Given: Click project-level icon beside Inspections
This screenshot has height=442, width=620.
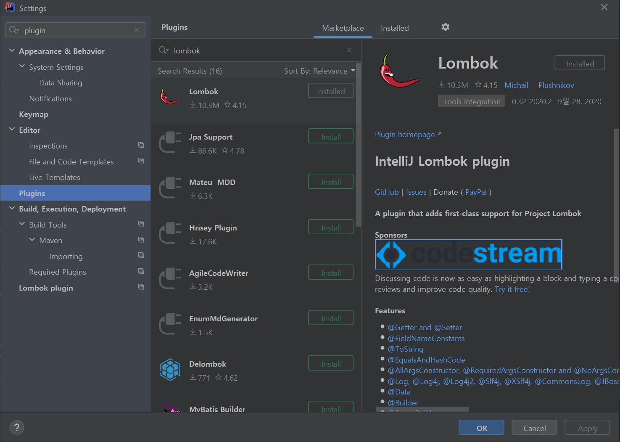Looking at the screenshot, I should (x=141, y=145).
